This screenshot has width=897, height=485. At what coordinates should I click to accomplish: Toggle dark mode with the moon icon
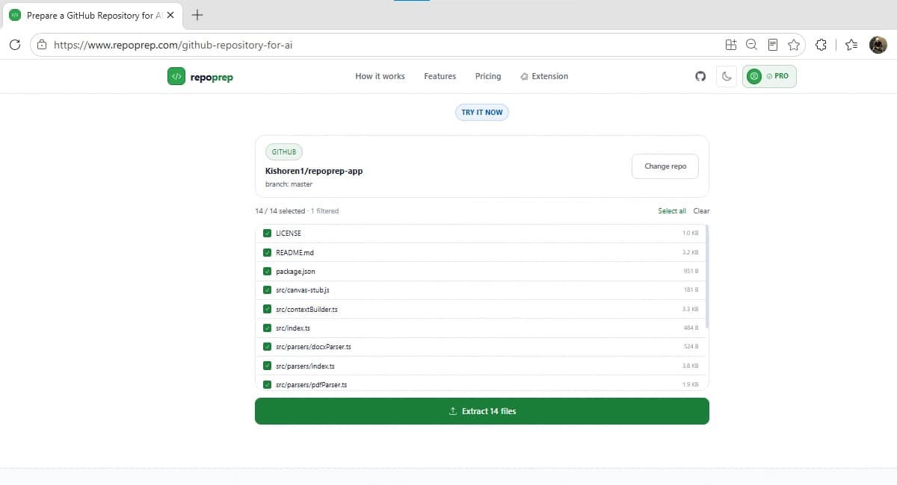(727, 76)
